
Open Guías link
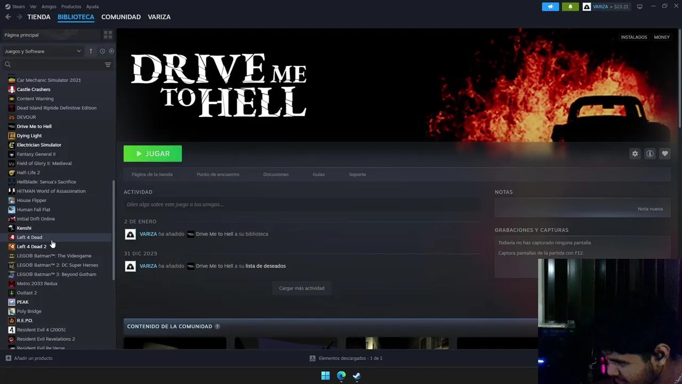(319, 174)
